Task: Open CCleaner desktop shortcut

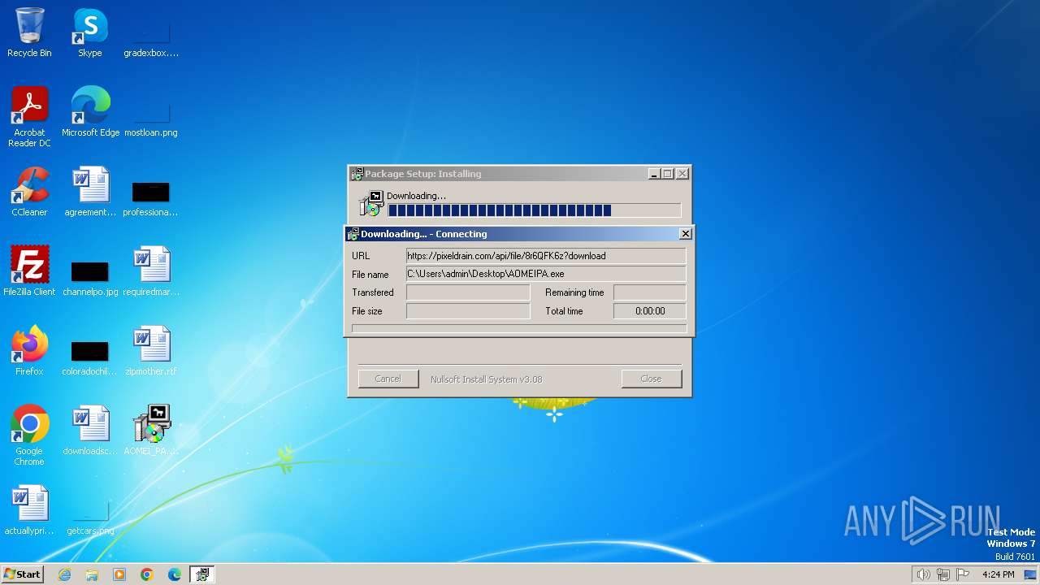Action: (29, 192)
